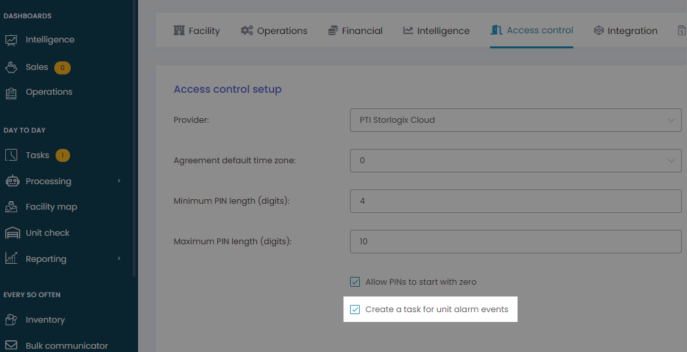
Task: Click the Minimum PIN length field
Action: pos(516,200)
